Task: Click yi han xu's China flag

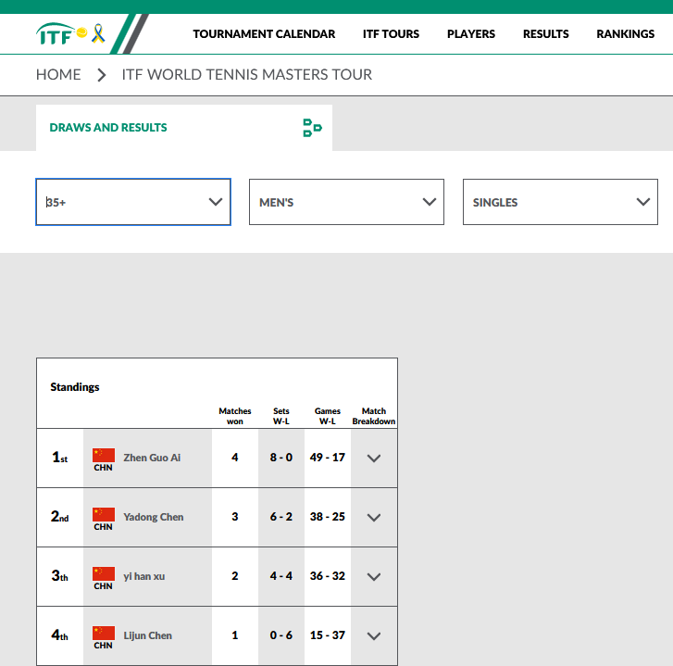Action: (104, 573)
